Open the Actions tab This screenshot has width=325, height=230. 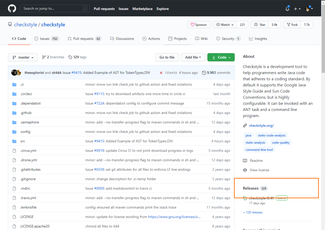[151, 39]
